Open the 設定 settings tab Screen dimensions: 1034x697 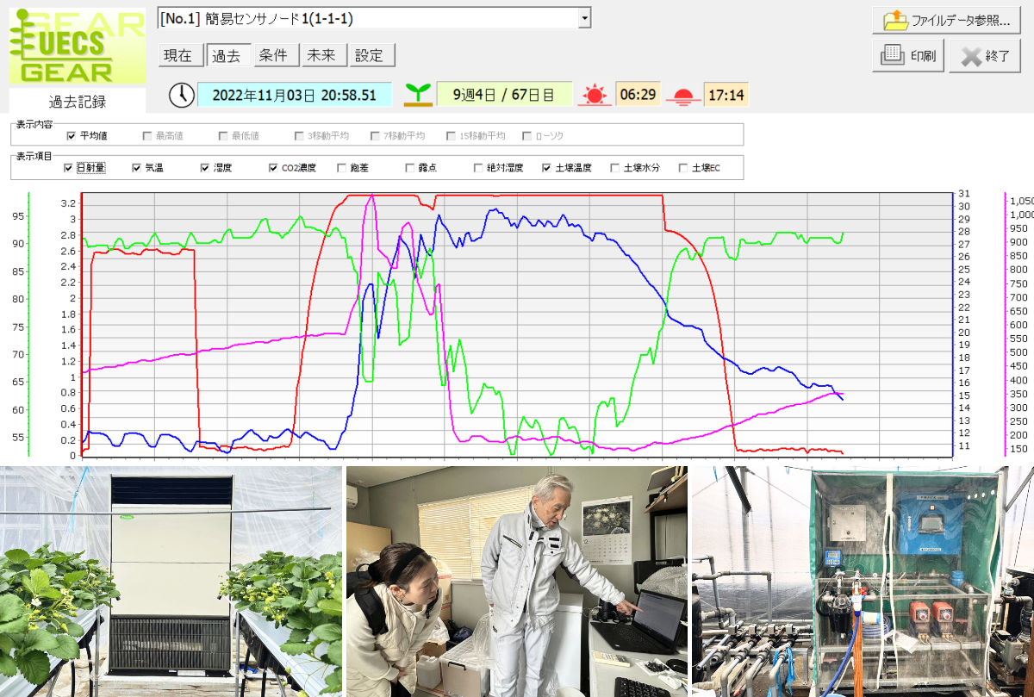(x=369, y=55)
